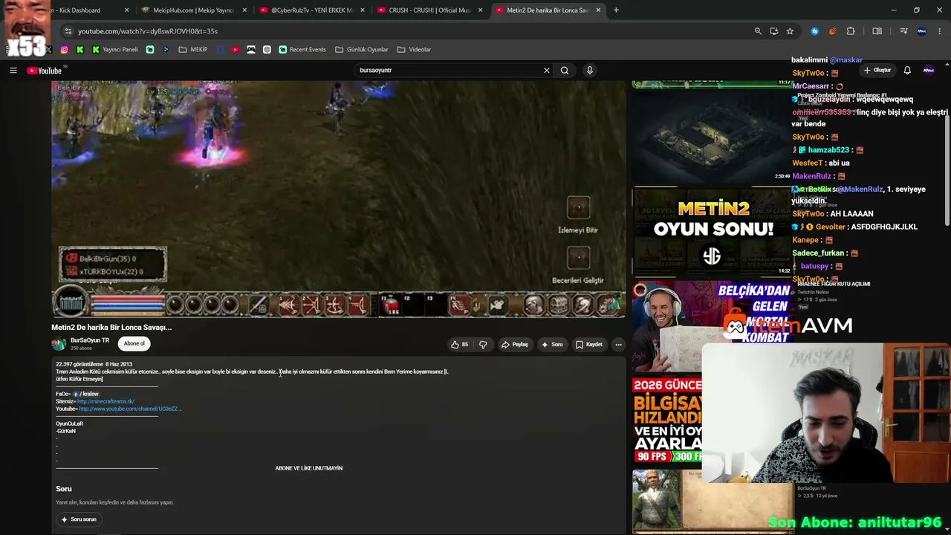Click the ABONE VE LİKE UNUTMAYIN text
Viewport: 951px width, 535px height.
(x=309, y=468)
